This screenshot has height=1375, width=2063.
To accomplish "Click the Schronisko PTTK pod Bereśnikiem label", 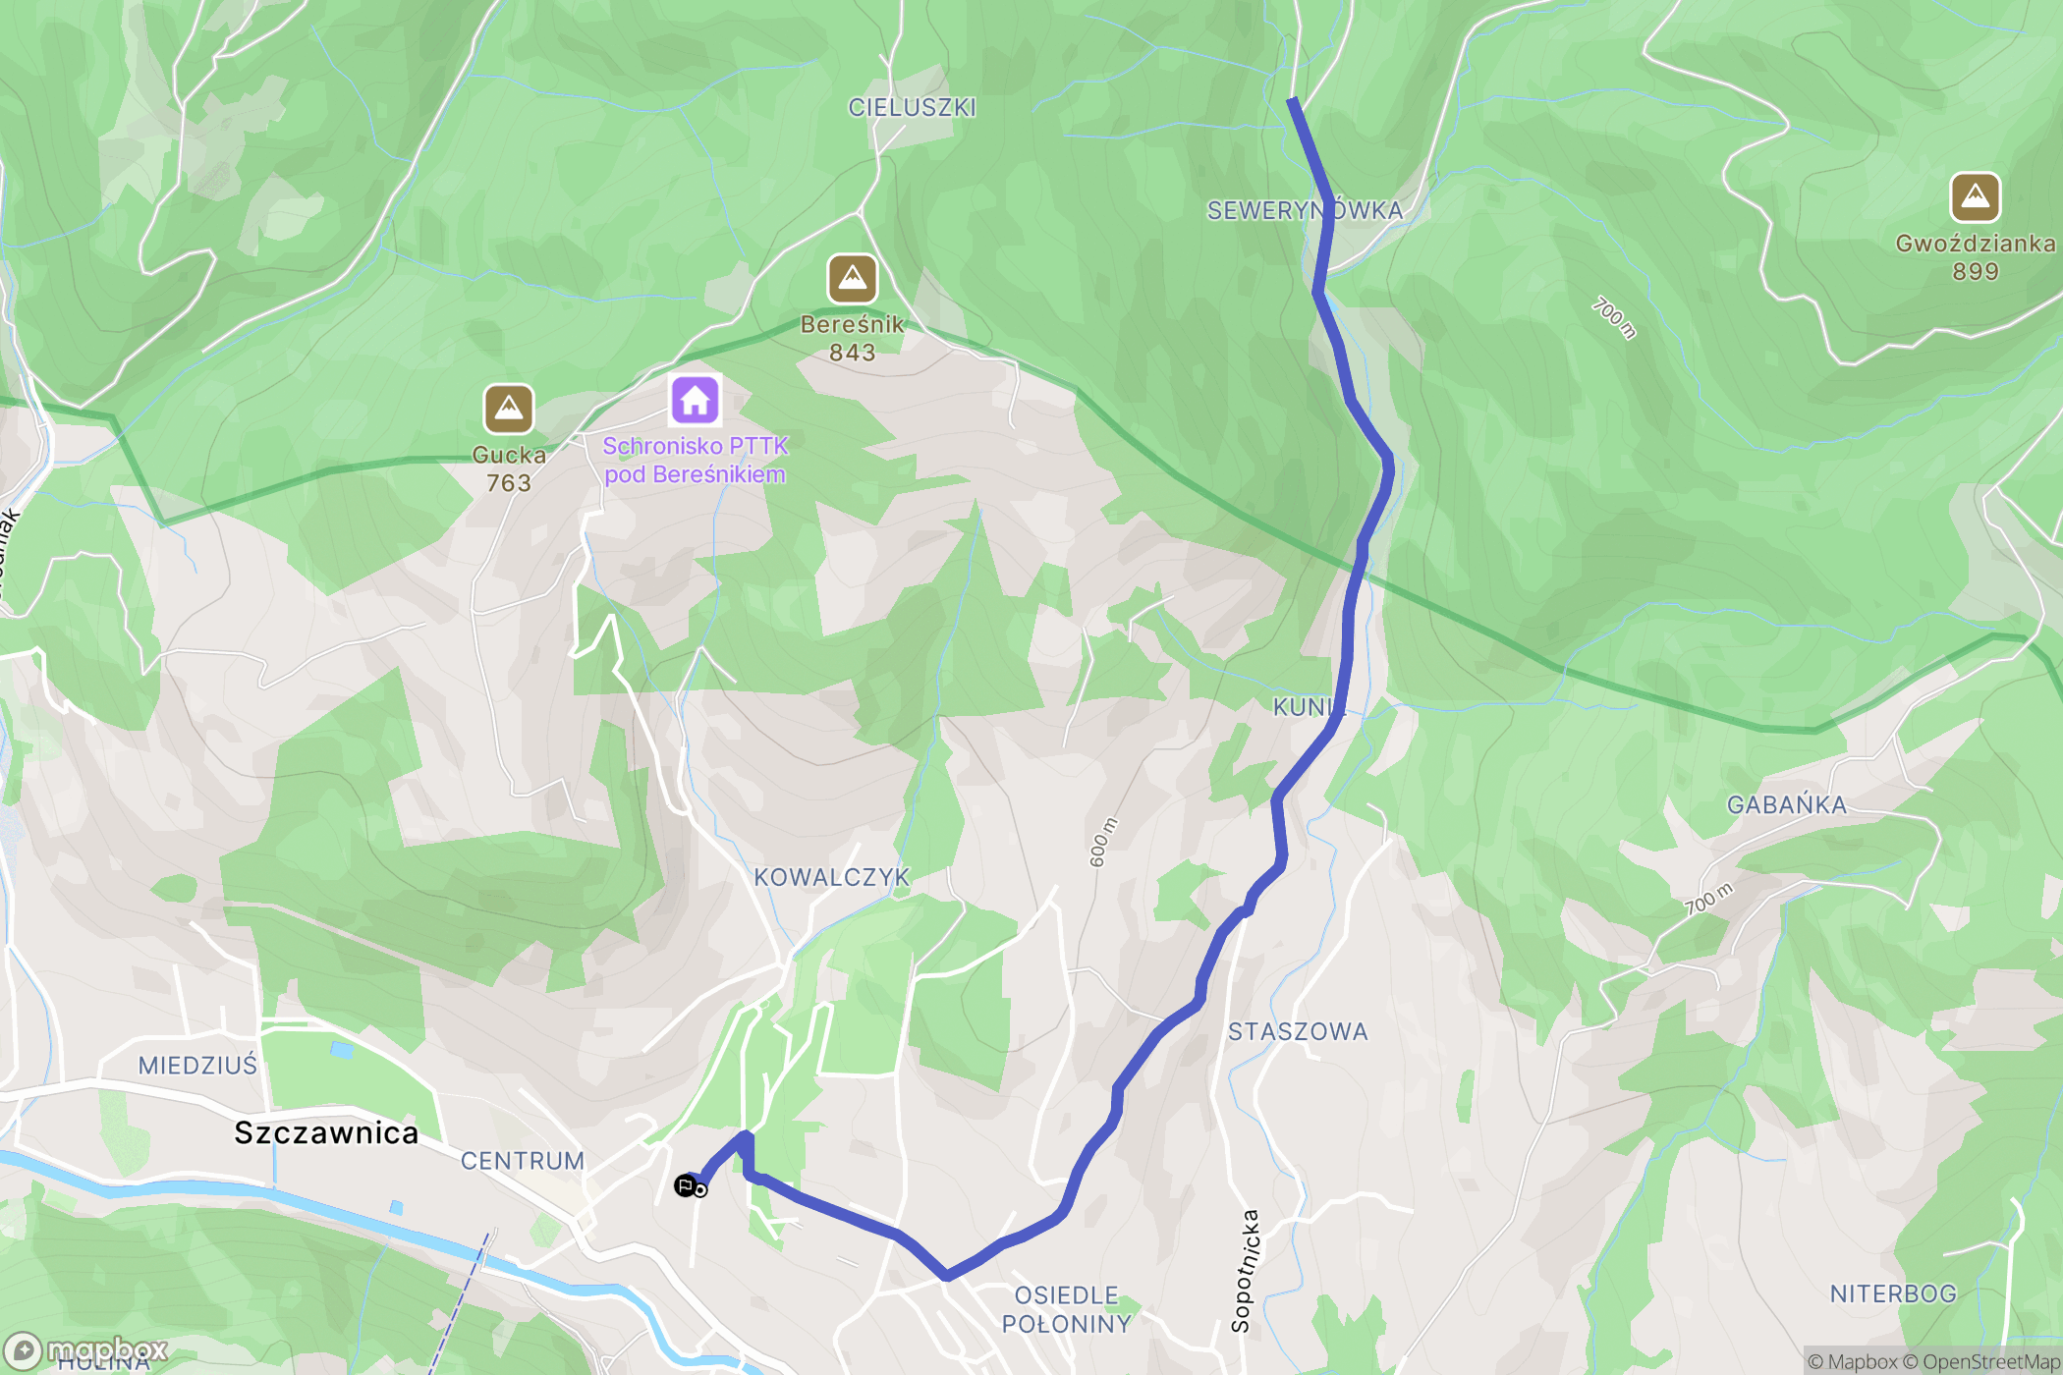I will click(696, 460).
